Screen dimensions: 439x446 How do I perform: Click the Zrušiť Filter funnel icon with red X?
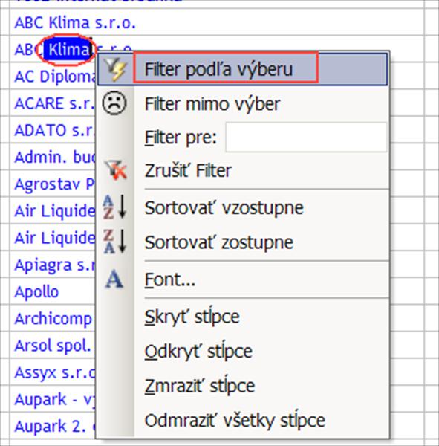tap(115, 170)
